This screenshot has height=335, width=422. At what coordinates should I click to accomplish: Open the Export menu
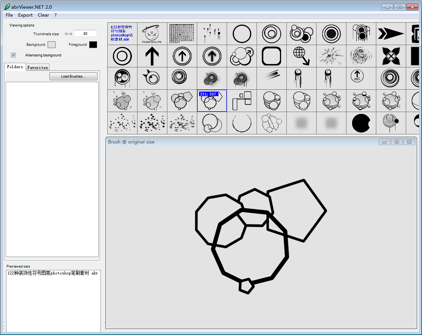click(25, 15)
